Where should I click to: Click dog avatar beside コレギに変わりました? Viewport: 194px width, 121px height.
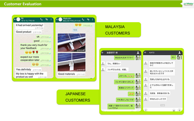point(138,82)
